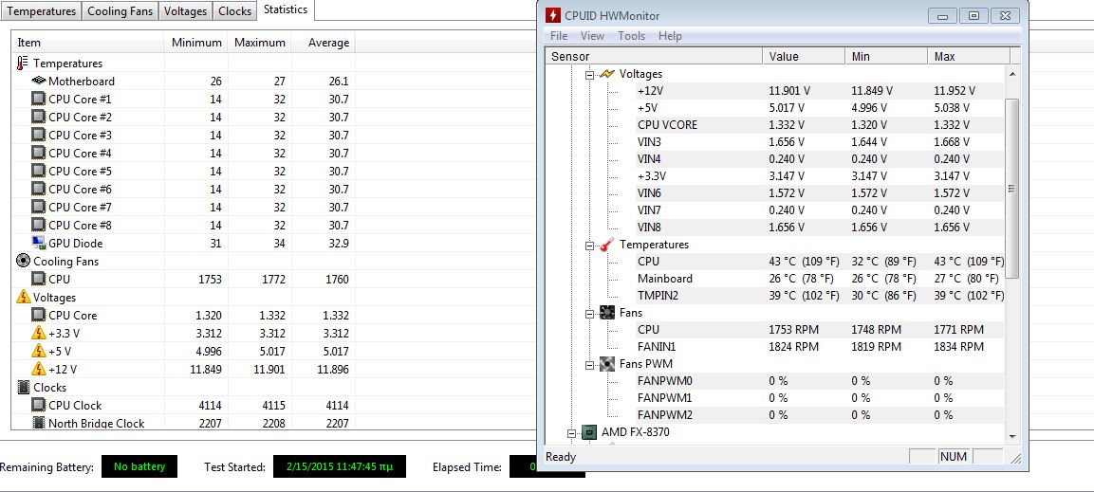This screenshot has height=492, width=1094.
Task: Switch to the Voltages tab
Action: tap(185, 11)
